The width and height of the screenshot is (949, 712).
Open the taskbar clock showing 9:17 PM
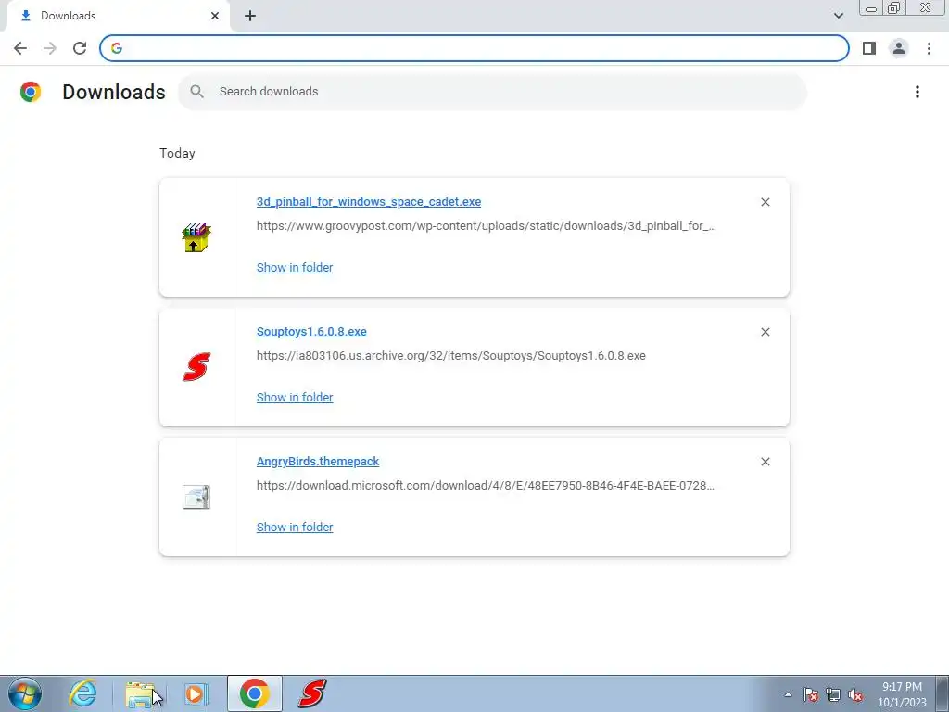[902, 694]
